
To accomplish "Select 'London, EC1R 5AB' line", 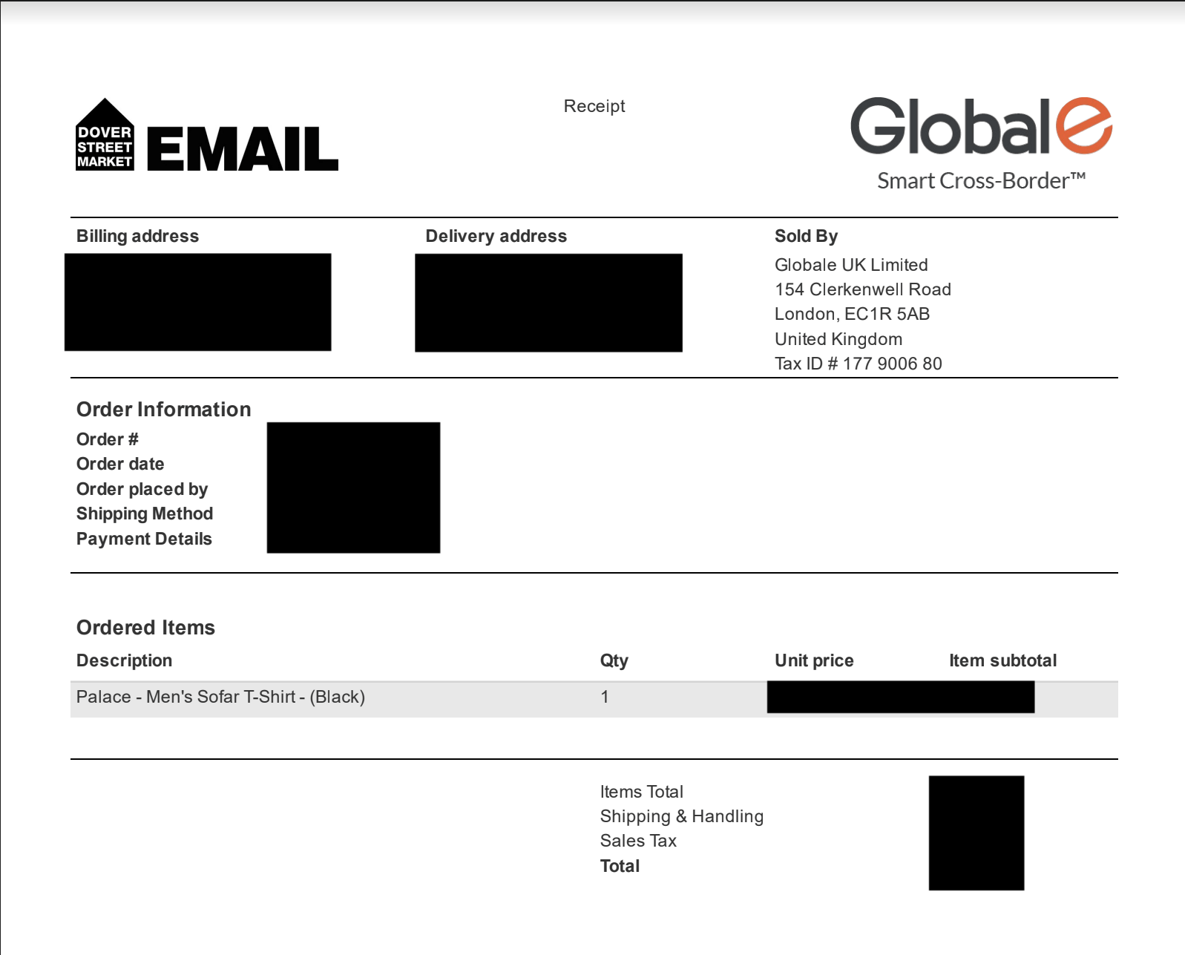I will tap(852, 314).
